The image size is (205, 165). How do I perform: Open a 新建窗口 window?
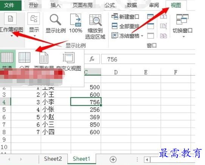coord(125,17)
